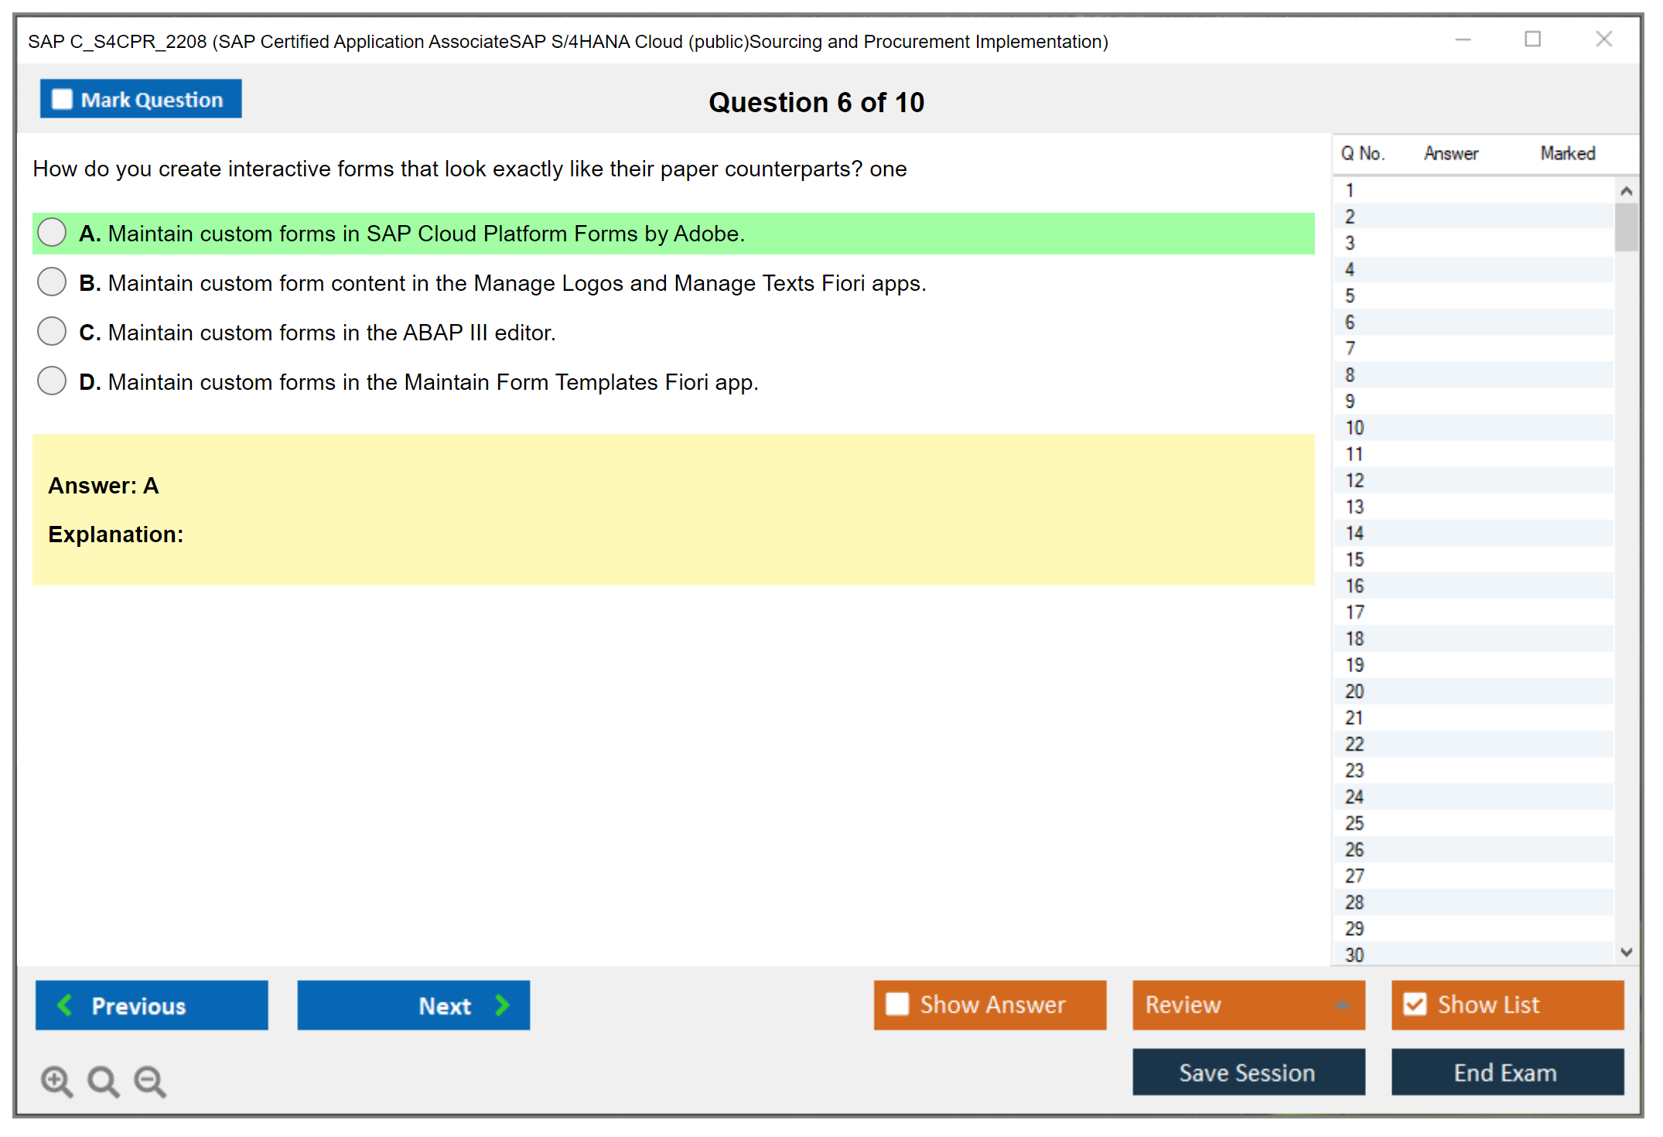Viewport: 1663px width, 1137px height.
Task: Enable the Show Answer checkbox
Action: 897,1004
